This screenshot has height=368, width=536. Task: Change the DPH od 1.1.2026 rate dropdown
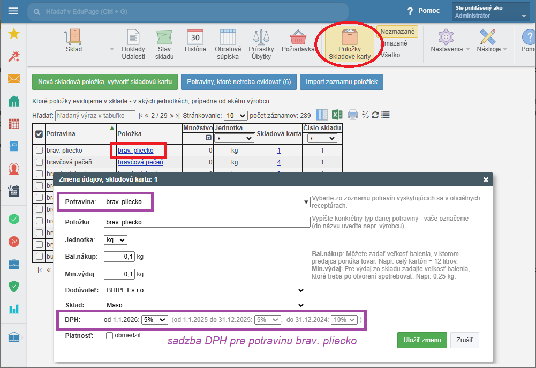(x=154, y=320)
